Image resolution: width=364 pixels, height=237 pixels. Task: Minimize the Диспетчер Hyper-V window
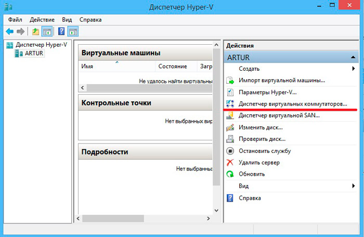coord(319,6)
